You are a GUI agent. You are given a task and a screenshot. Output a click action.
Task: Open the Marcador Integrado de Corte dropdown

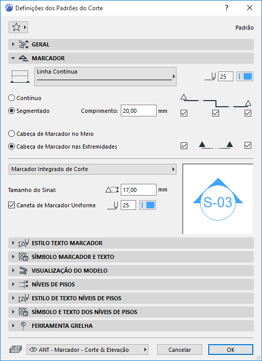click(93, 169)
